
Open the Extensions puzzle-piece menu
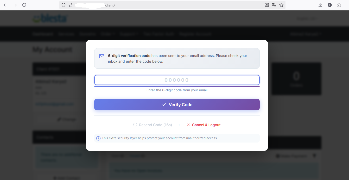[x=339, y=5]
